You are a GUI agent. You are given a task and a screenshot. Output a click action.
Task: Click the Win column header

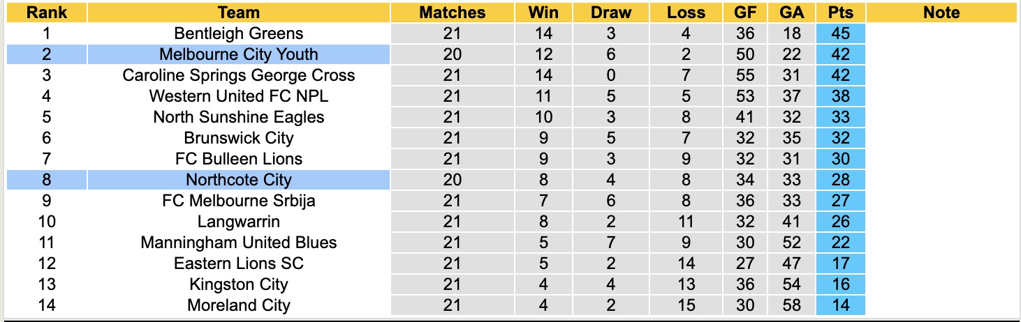pyautogui.click(x=543, y=13)
